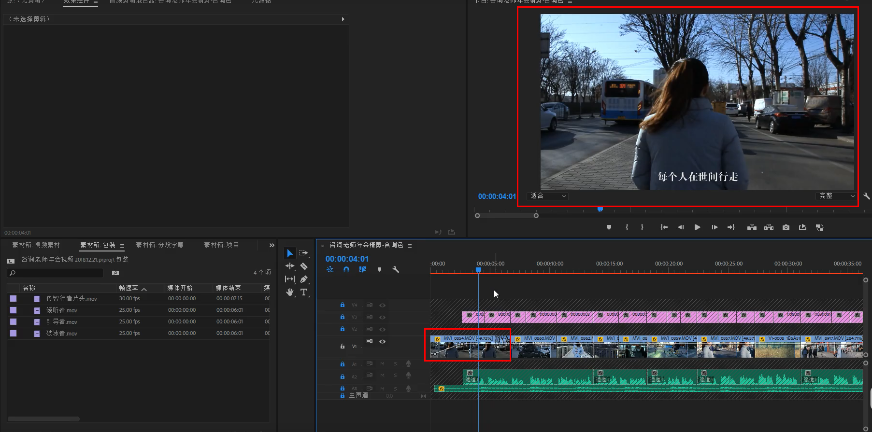Step forward one frame
The width and height of the screenshot is (872, 432).
coord(715,227)
